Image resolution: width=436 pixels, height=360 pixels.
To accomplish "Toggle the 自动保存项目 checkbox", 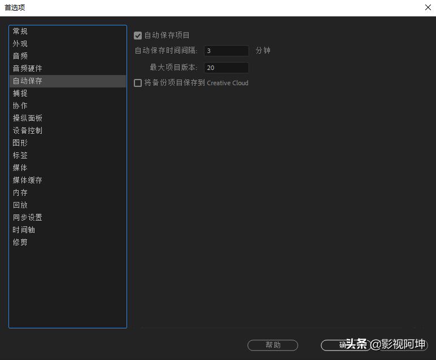I will point(138,36).
